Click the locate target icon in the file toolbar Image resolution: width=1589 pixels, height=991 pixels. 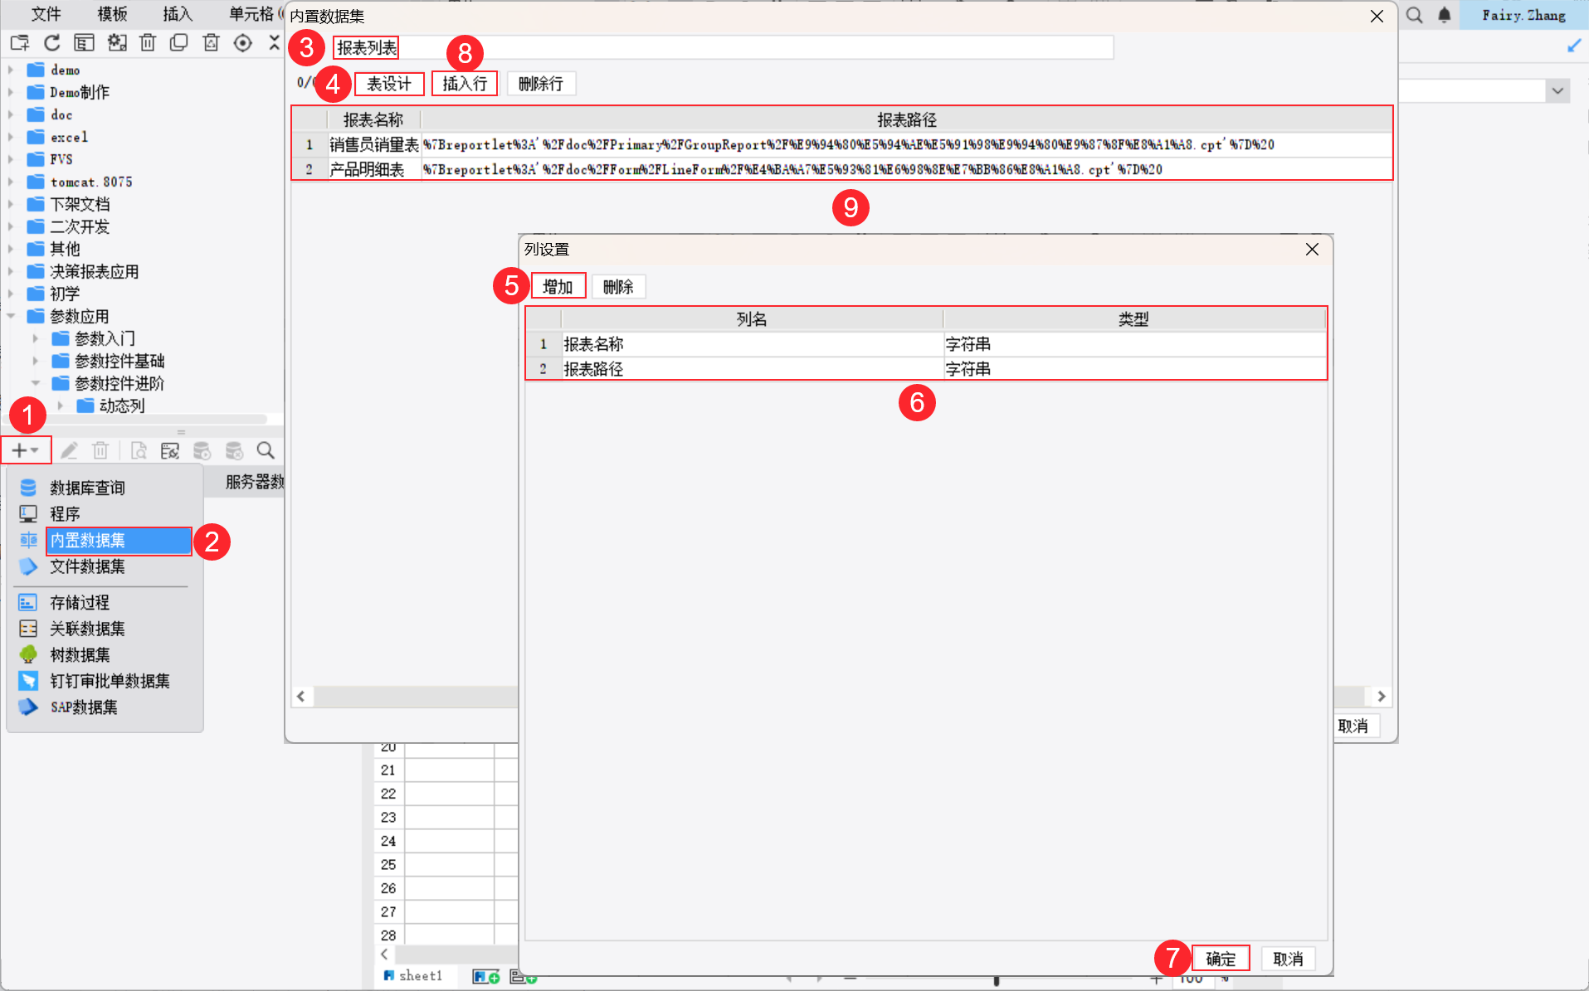[242, 43]
